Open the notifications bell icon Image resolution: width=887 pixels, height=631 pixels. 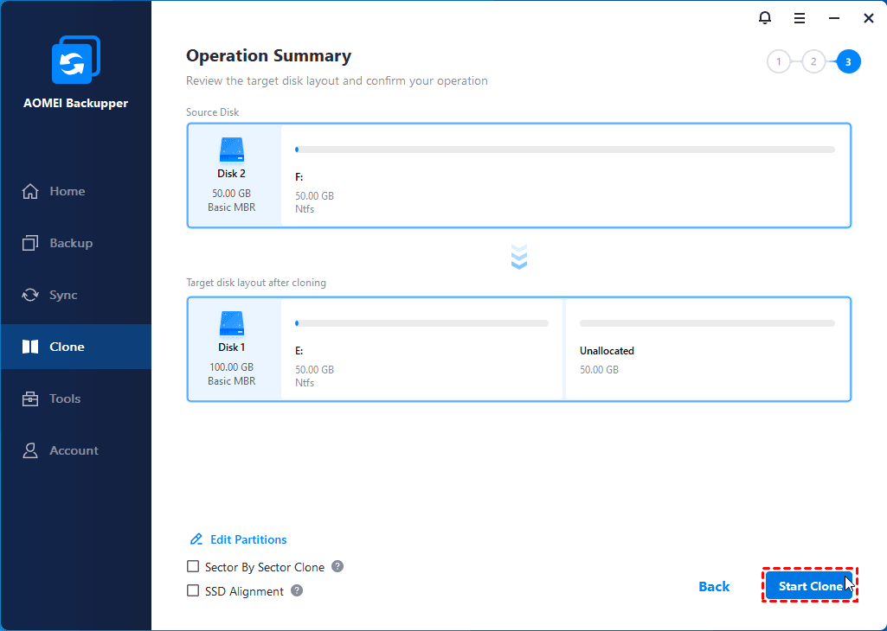click(764, 18)
